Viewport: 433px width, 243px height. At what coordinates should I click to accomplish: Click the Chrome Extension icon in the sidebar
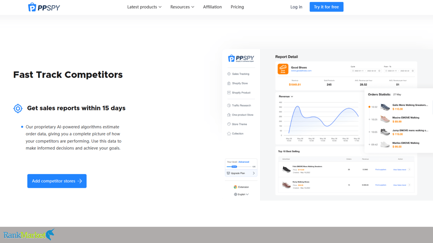(x=235, y=187)
